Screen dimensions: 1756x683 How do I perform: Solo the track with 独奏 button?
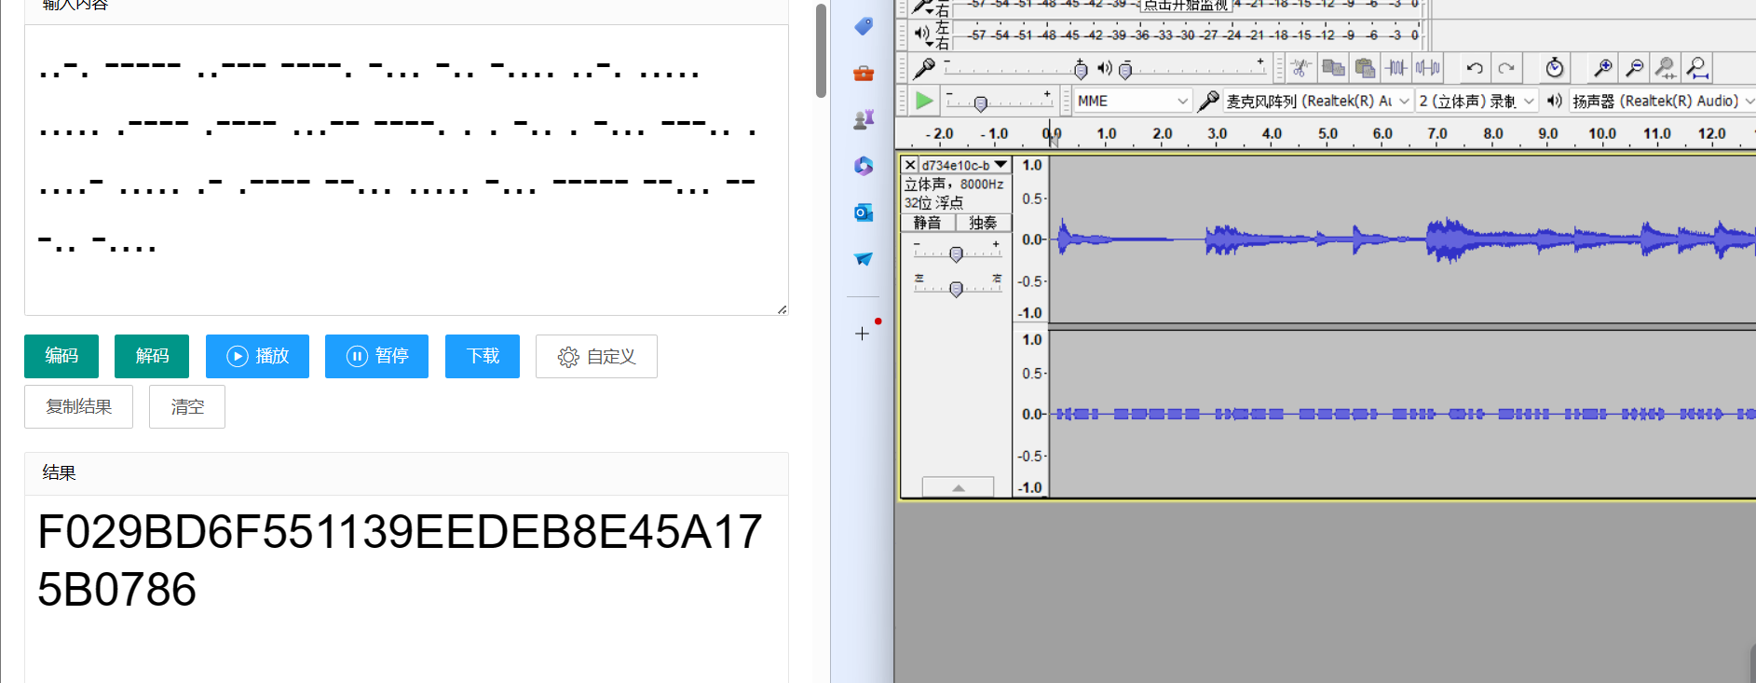click(x=983, y=223)
